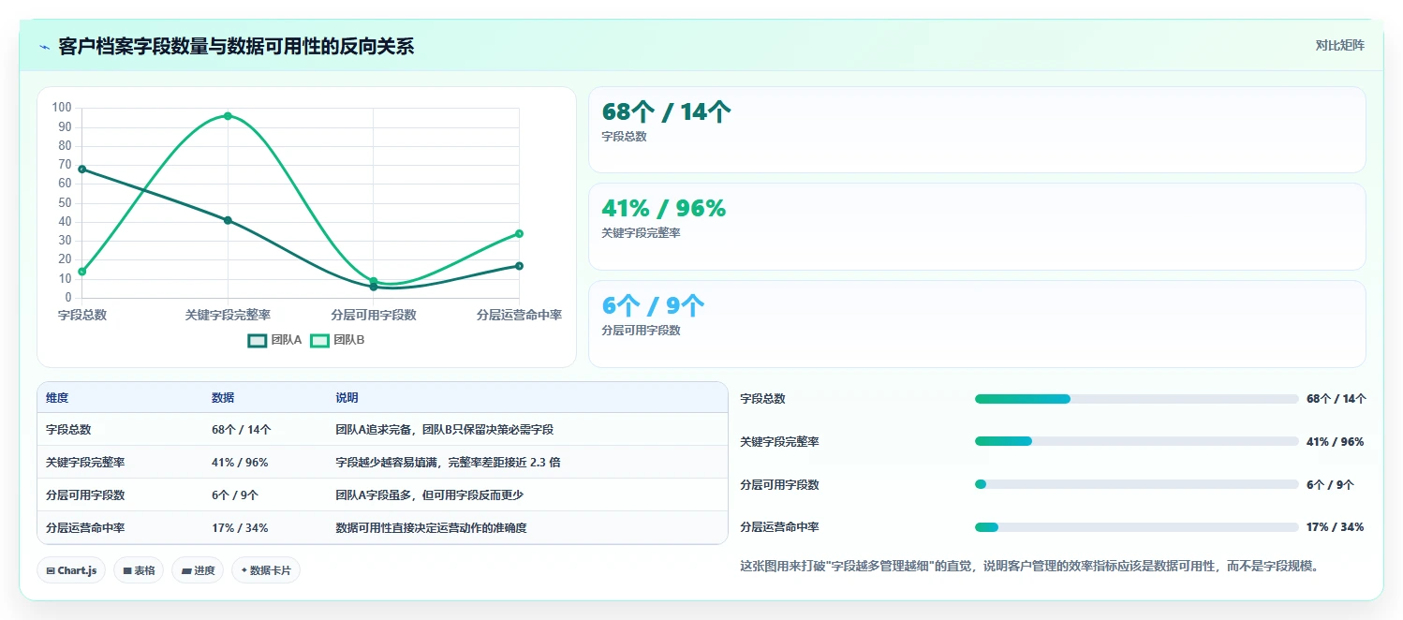Click the 对比矩阵 label in header

click(x=1340, y=45)
